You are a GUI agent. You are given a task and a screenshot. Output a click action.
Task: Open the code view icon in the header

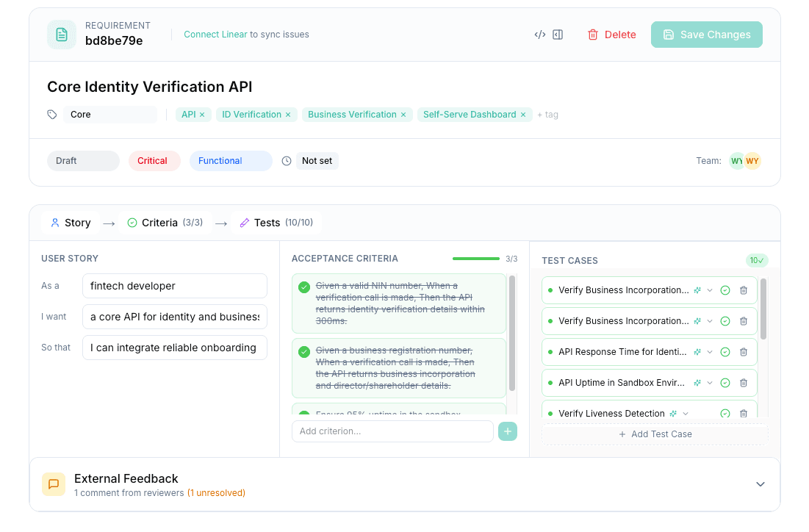[540, 34]
